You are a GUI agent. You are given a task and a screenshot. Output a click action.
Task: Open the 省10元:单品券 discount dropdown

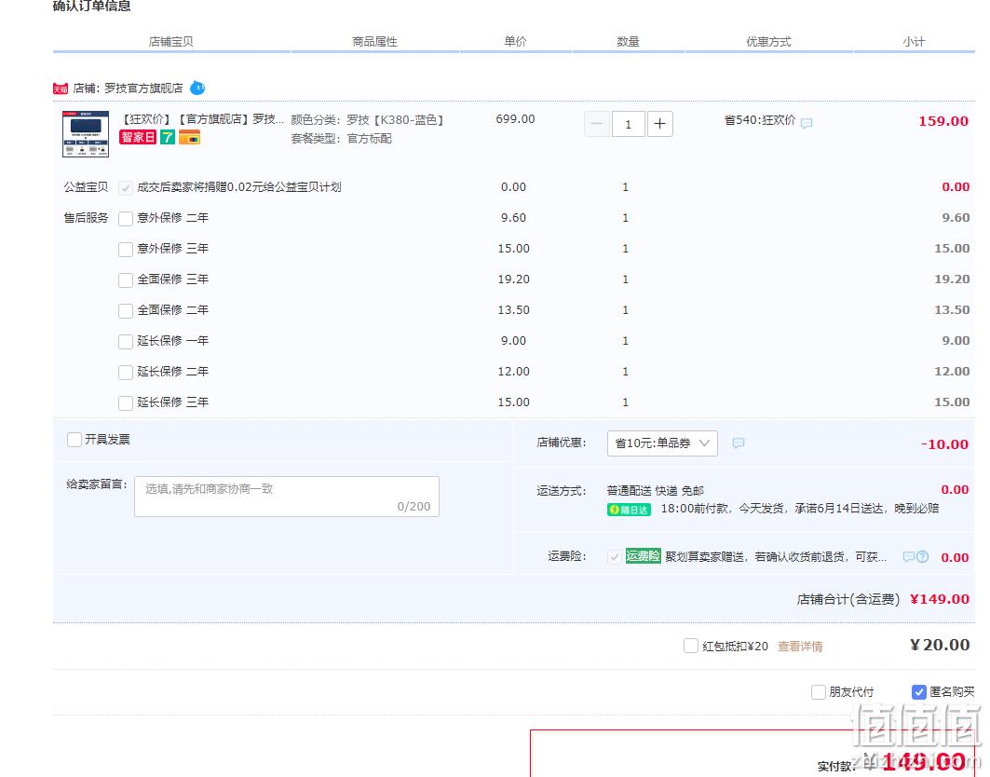pyautogui.click(x=662, y=443)
